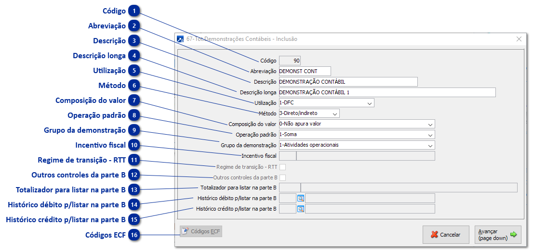Click the Cancelar button

(446, 235)
